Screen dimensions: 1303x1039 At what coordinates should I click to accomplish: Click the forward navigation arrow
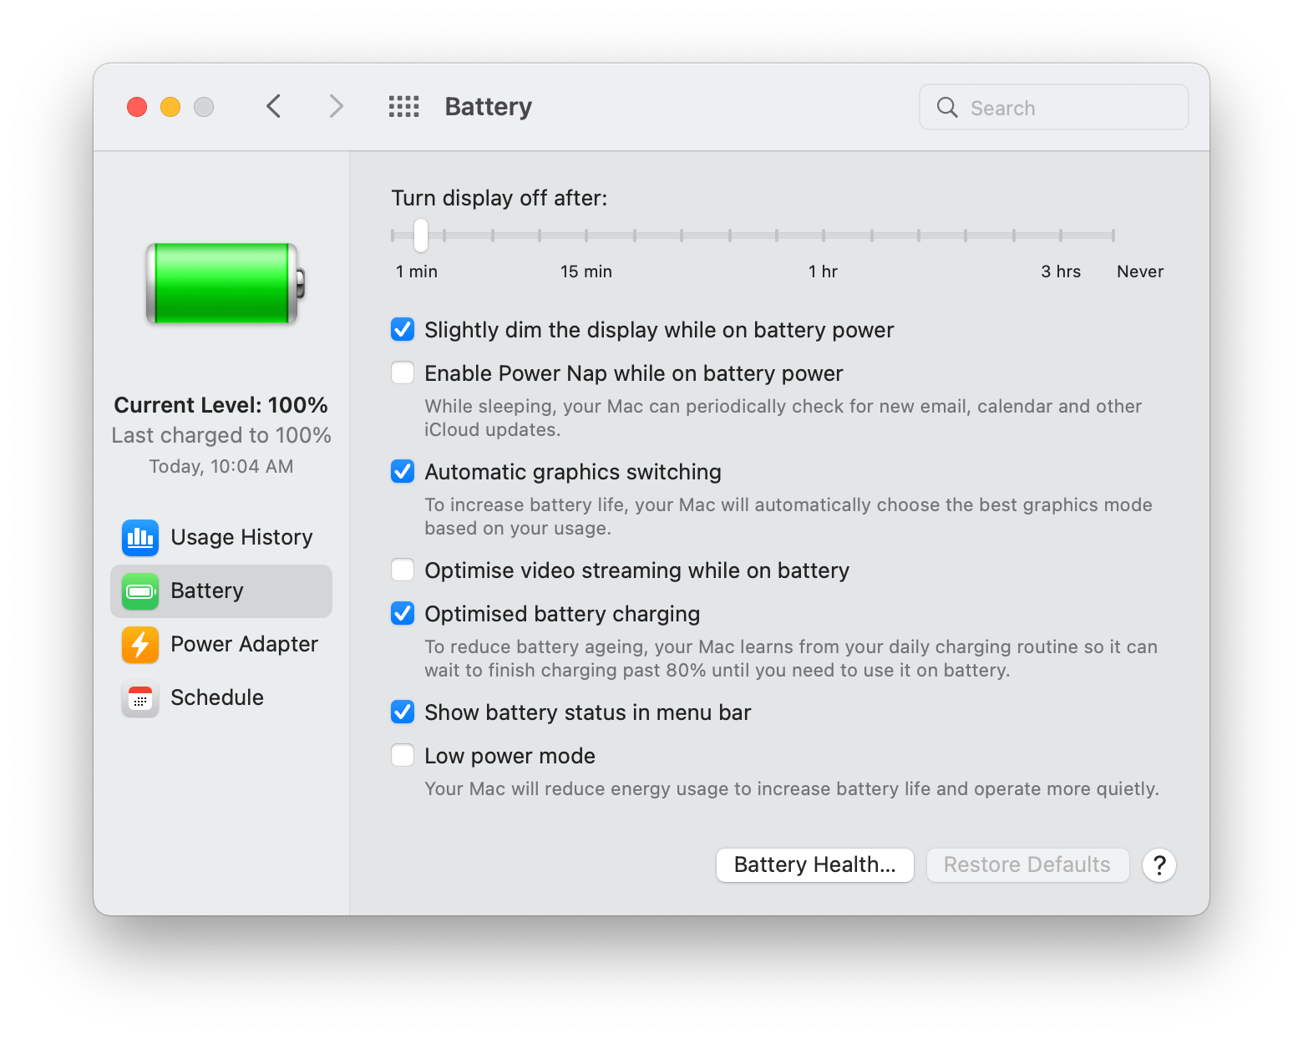(x=335, y=106)
